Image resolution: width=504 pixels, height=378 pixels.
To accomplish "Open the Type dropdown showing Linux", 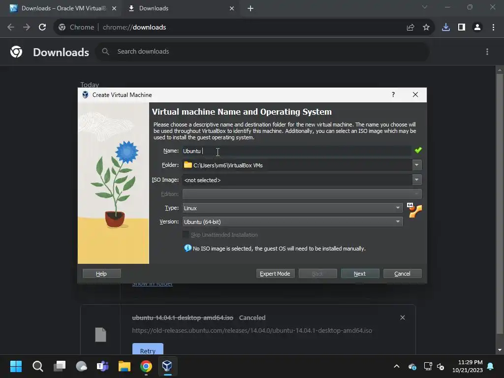I will [x=292, y=208].
